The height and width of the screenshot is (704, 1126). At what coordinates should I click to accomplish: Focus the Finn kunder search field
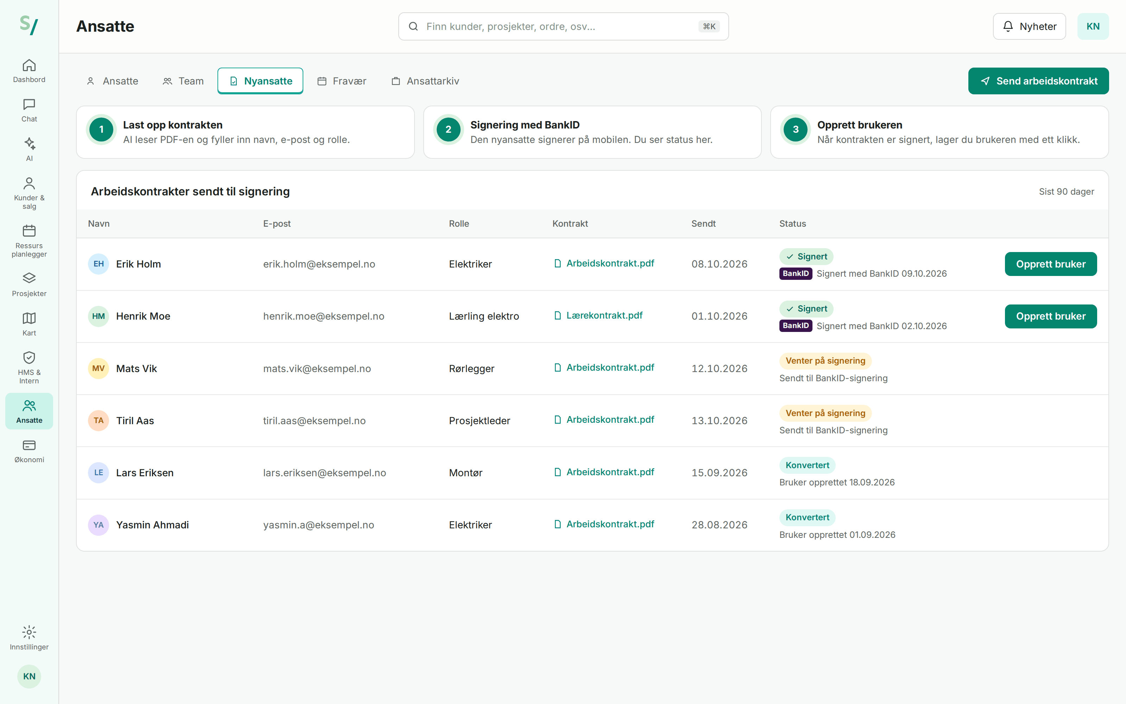point(563,26)
